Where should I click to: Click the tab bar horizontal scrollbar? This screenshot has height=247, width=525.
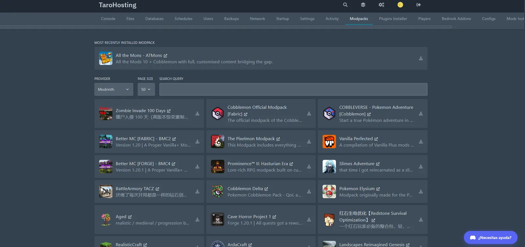[226, 27]
